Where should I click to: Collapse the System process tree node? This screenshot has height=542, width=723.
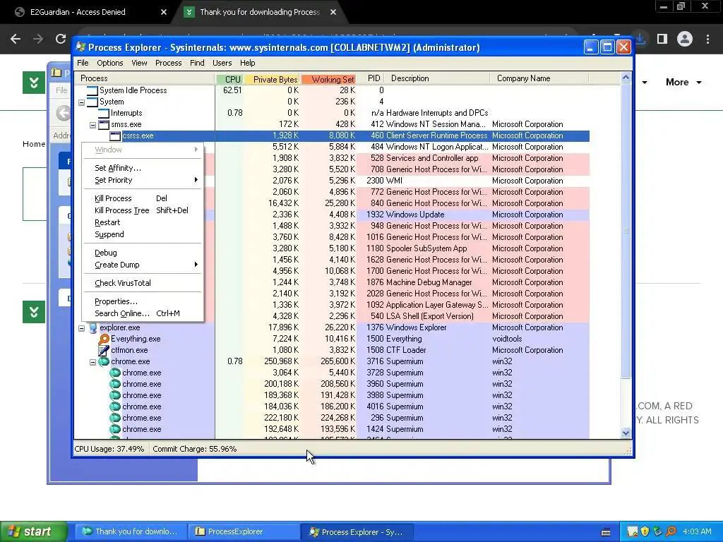(x=82, y=102)
